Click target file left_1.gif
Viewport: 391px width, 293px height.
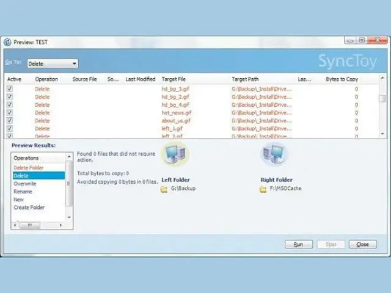(172, 129)
